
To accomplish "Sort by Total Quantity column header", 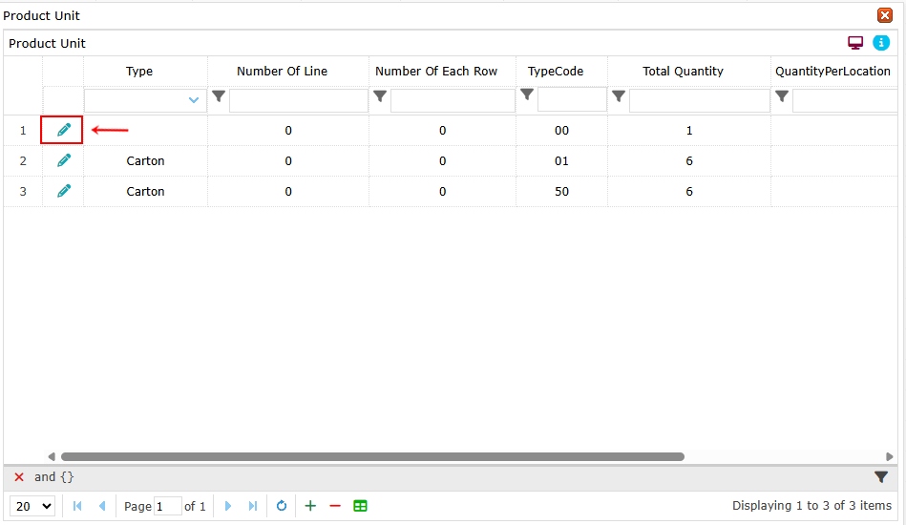I will [x=683, y=72].
